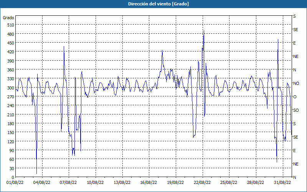Select the 270 degree label

[x=11, y=97]
